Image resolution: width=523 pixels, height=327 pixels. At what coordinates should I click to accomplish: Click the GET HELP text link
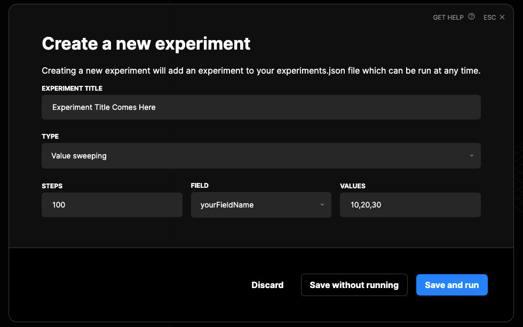[448, 18]
